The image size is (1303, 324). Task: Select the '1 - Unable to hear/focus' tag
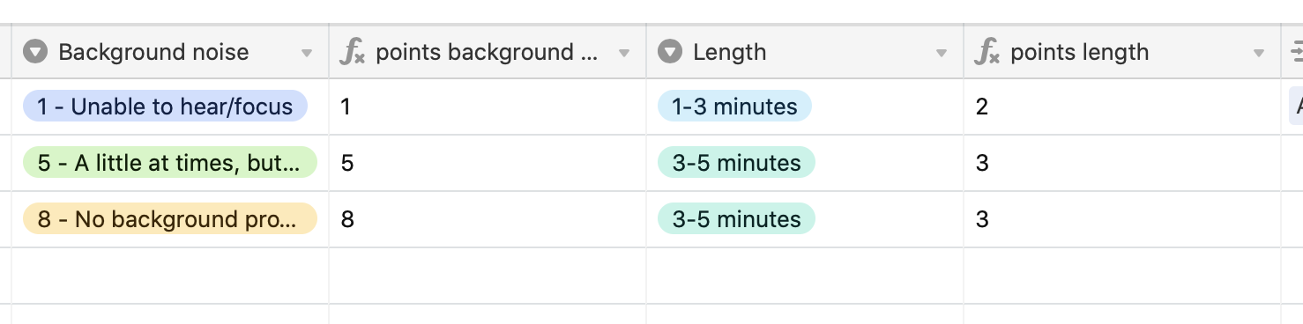pos(165,107)
